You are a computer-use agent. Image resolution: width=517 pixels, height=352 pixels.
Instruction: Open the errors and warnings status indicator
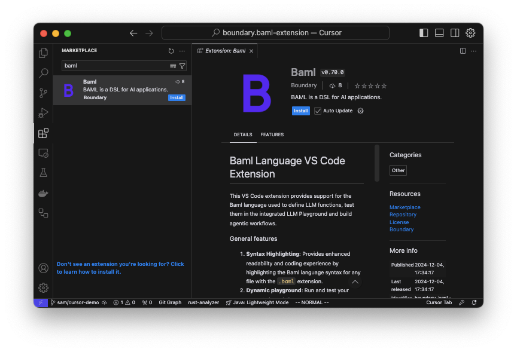[124, 302]
